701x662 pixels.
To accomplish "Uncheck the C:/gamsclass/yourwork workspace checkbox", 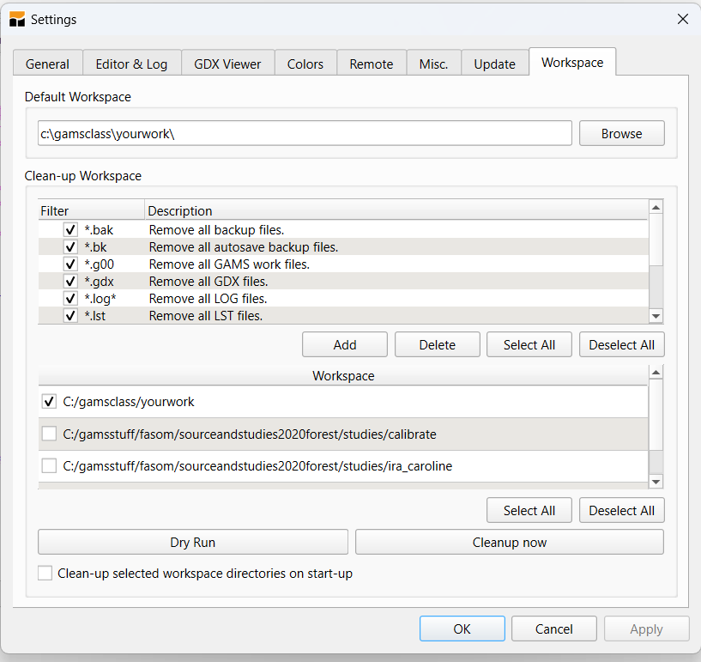I will pos(49,401).
